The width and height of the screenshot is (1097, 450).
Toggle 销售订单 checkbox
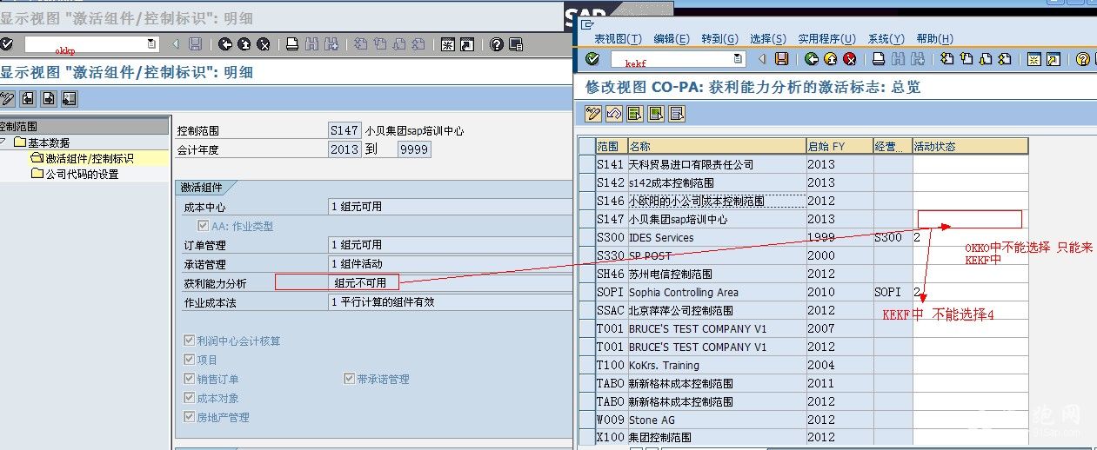pyautogui.click(x=189, y=379)
